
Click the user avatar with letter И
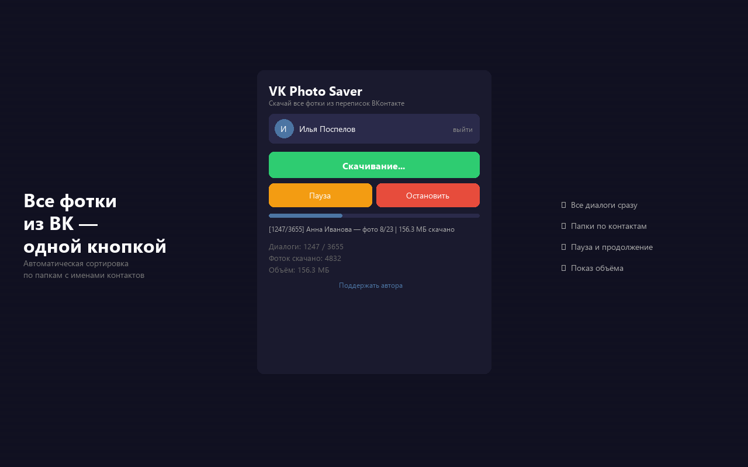(x=284, y=129)
